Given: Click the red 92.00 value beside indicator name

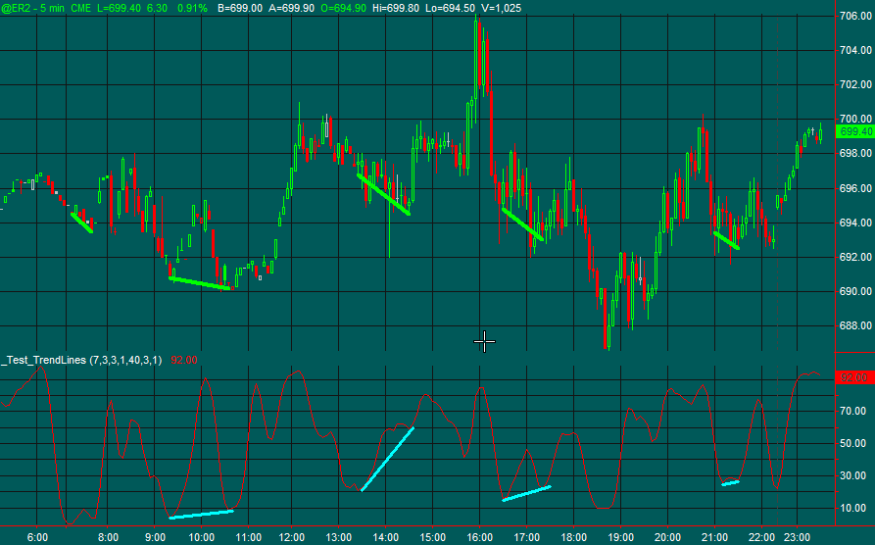Looking at the screenshot, I should click(x=183, y=360).
